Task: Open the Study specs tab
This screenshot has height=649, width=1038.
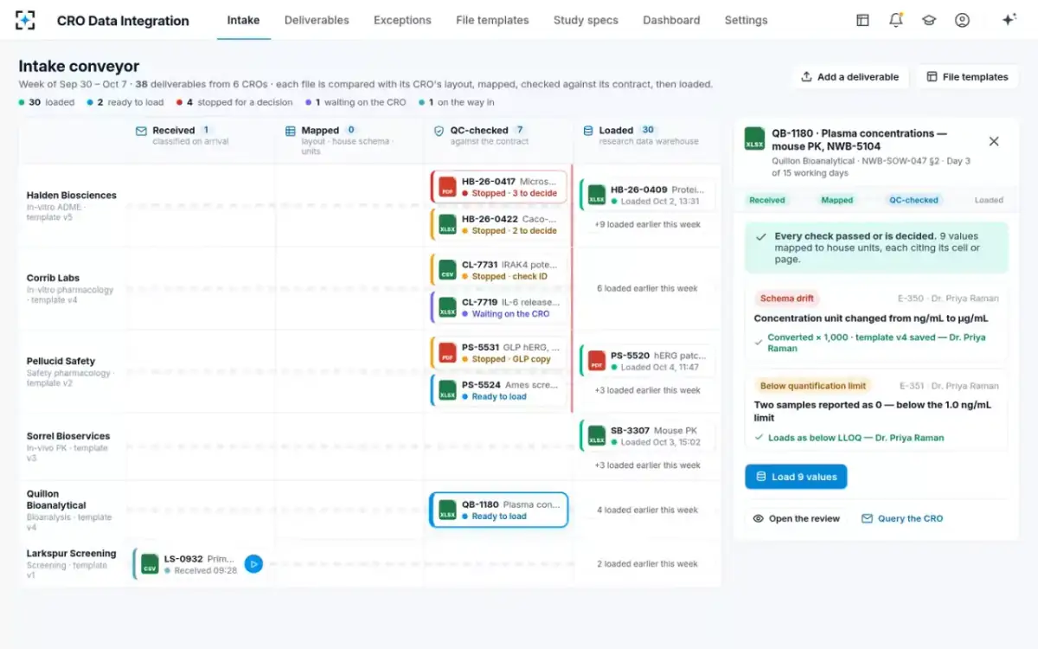Action: 586,20
